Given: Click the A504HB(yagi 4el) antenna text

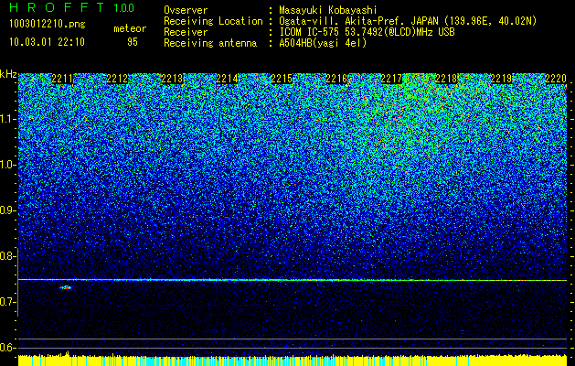Looking at the screenshot, I should (x=323, y=43).
